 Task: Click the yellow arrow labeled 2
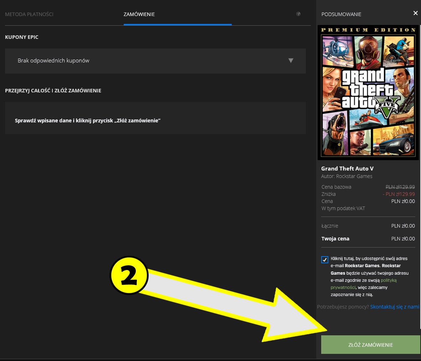[x=129, y=275]
